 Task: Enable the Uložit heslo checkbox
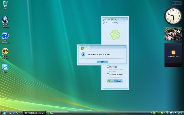[108, 67]
